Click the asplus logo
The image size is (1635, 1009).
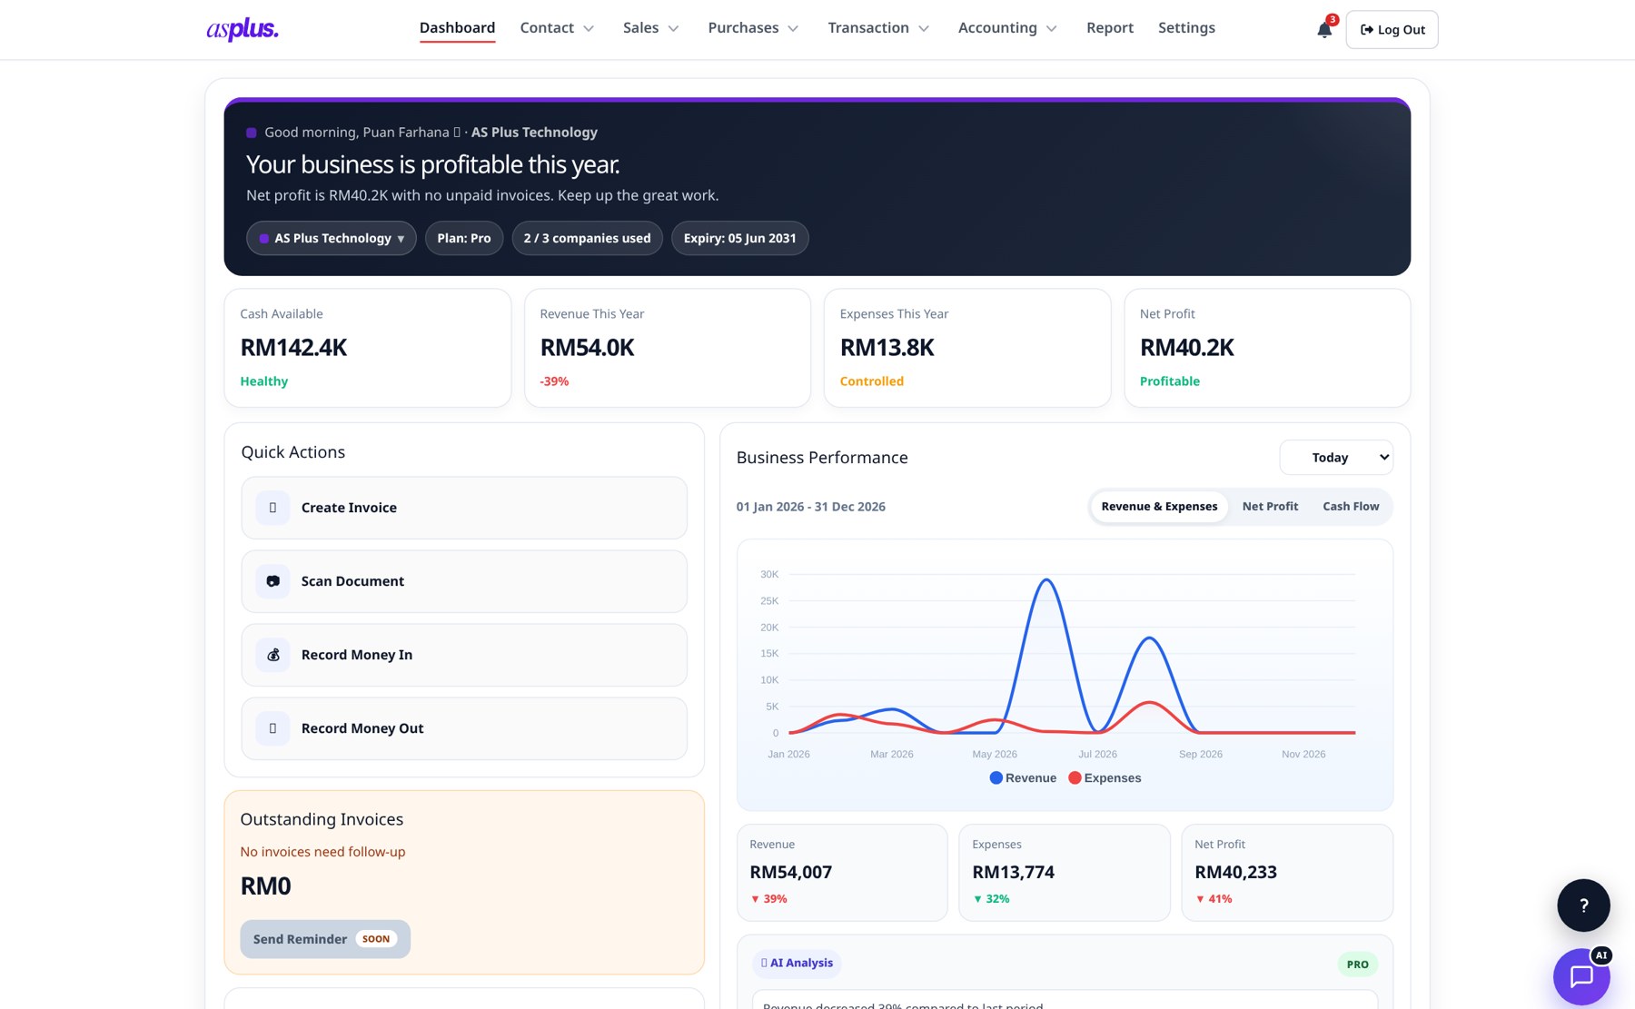pyautogui.click(x=243, y=29)
